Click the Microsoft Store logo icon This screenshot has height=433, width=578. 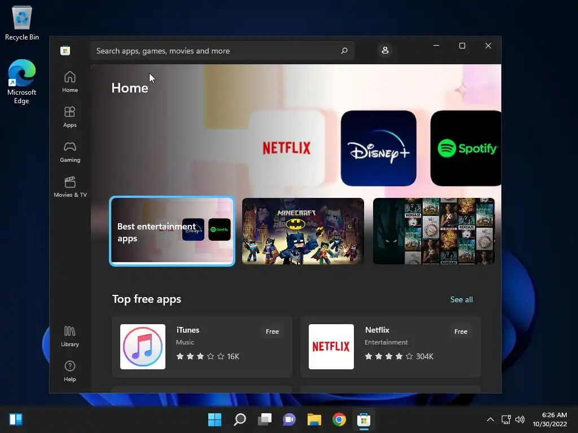(x=65, y=50)
